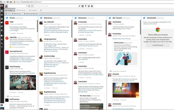Switch to the MD Facebook tab
Screen dimensions: 174x110
(x=21, y=10)
